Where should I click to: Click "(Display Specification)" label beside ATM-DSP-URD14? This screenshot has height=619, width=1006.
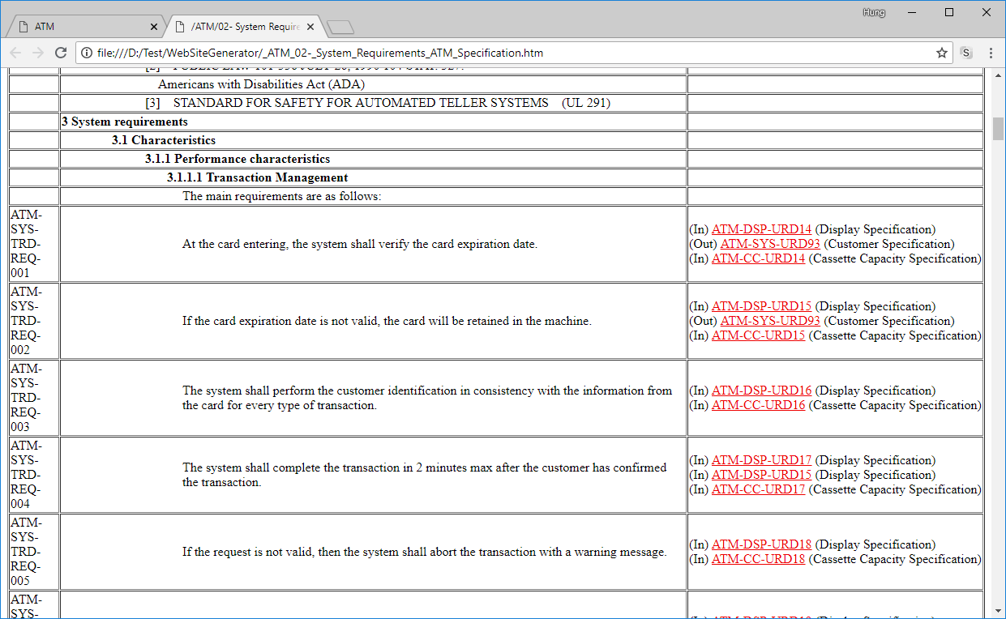(x=875, y=229)
